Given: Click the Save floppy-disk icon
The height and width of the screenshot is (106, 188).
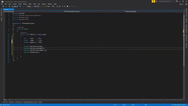Looking at the screenshot, I should pos(15,6).
